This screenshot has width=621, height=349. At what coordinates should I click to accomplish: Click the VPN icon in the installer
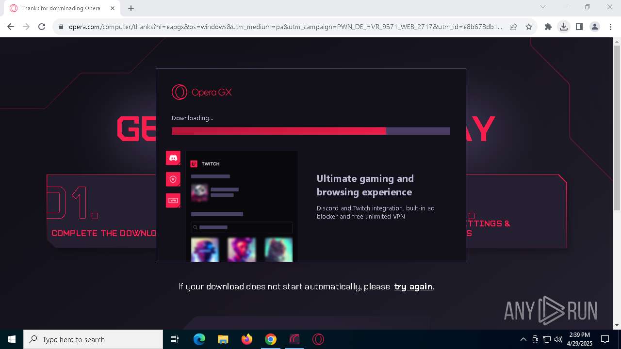pyautogui.click(x=173, y=200)
